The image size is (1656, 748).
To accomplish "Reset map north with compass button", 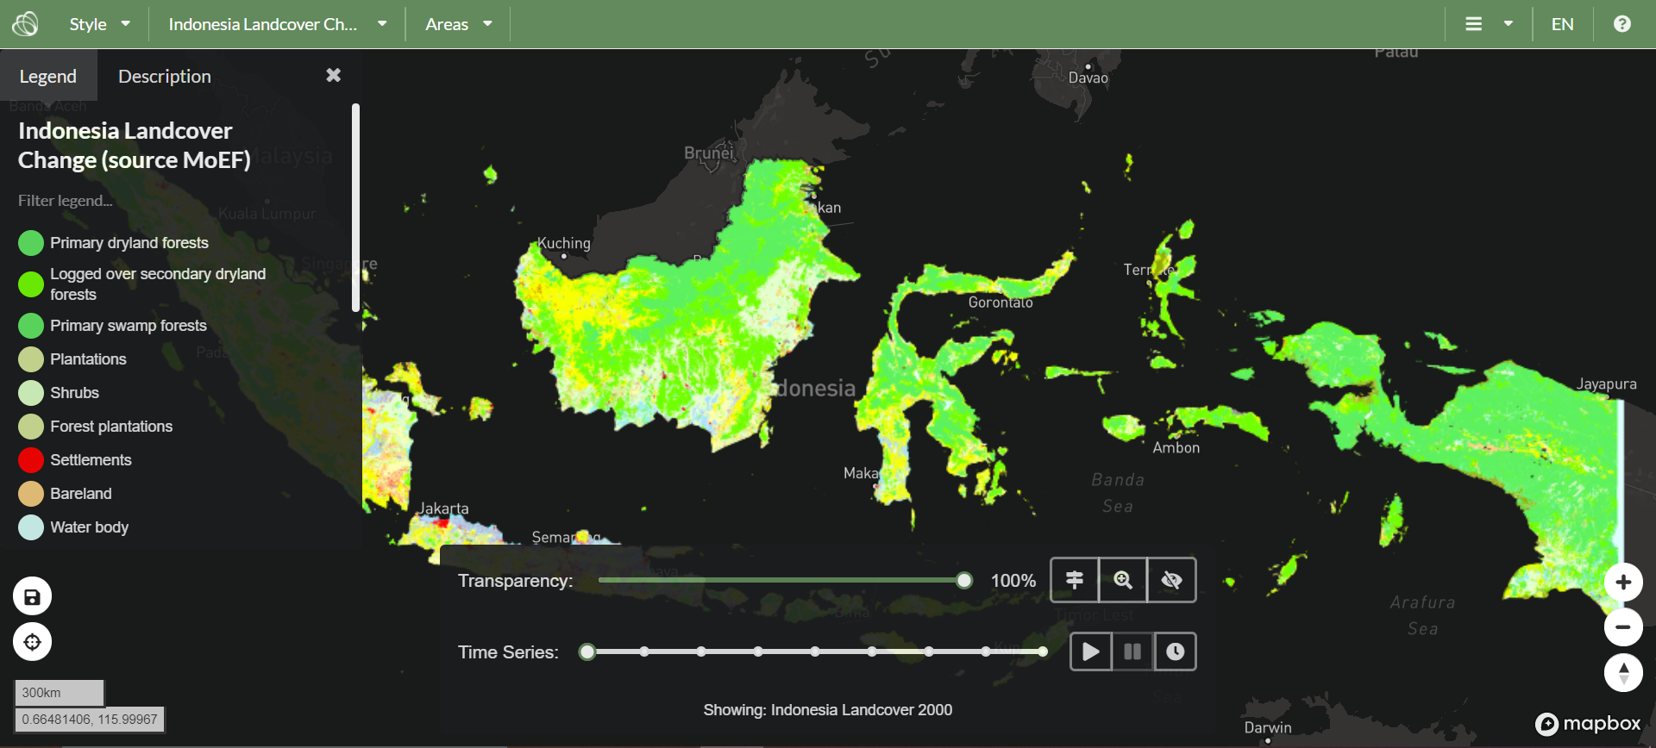I will [1622, 673].
